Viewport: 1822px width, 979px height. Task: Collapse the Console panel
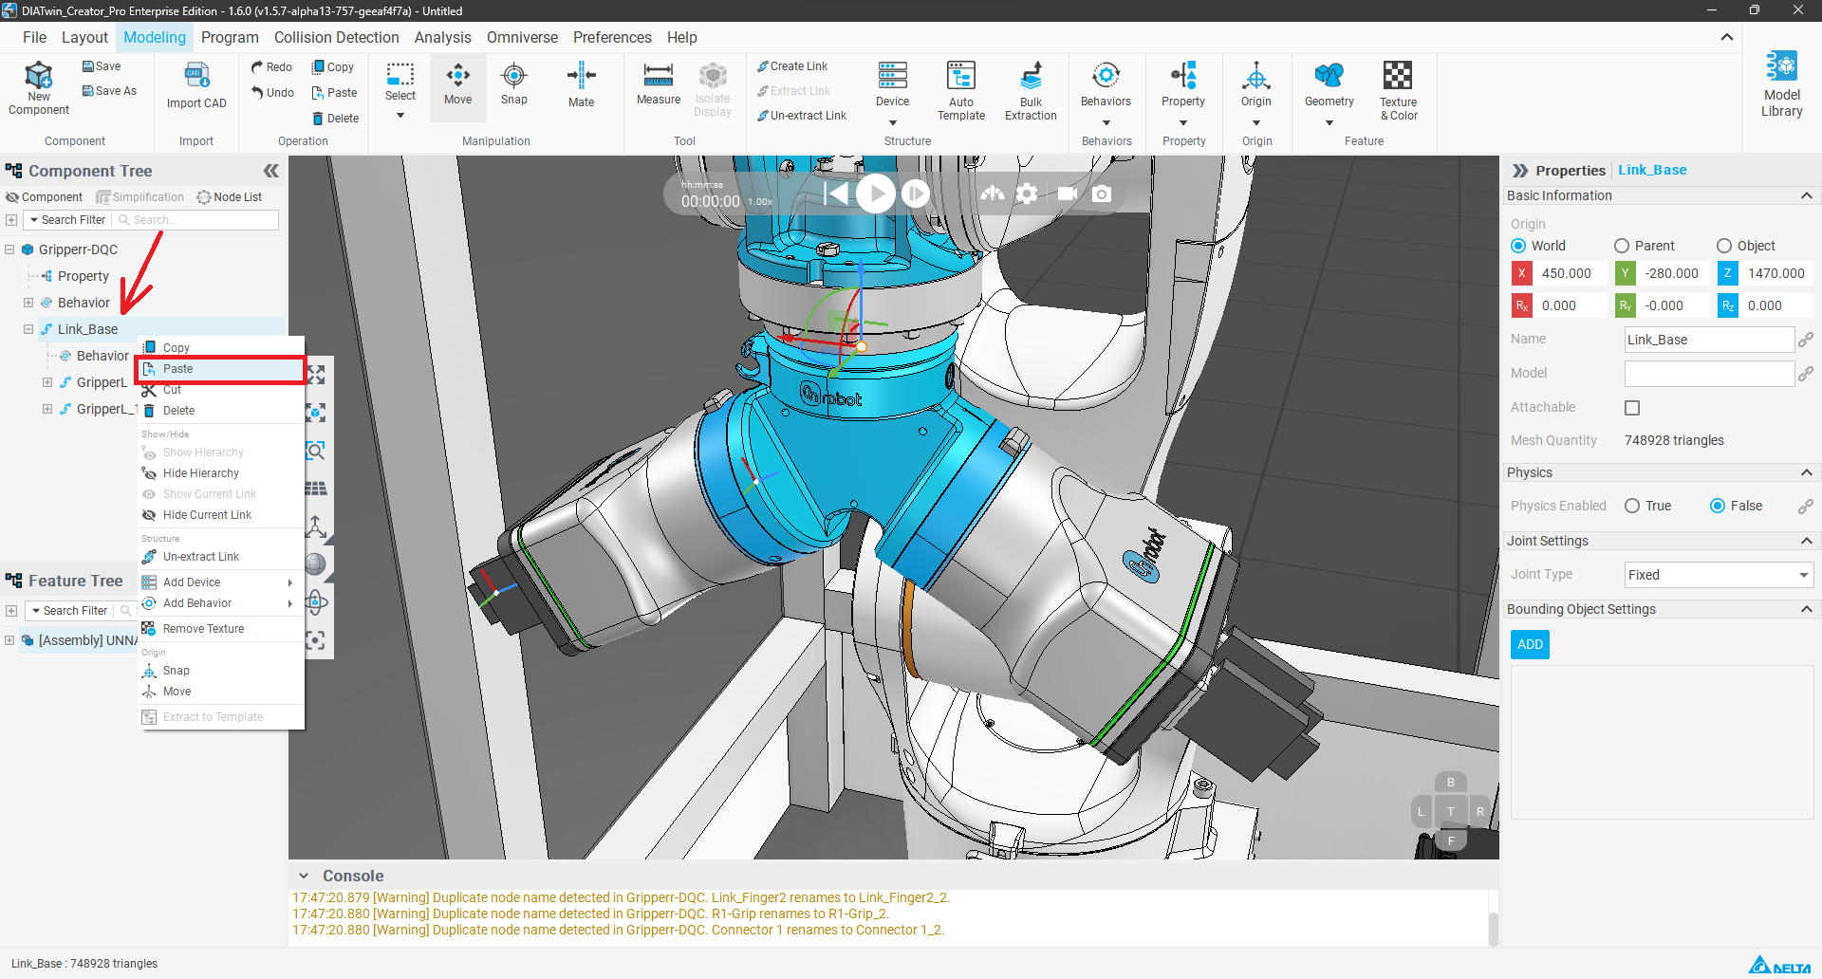pyautogui.click(x=304, y=876)
